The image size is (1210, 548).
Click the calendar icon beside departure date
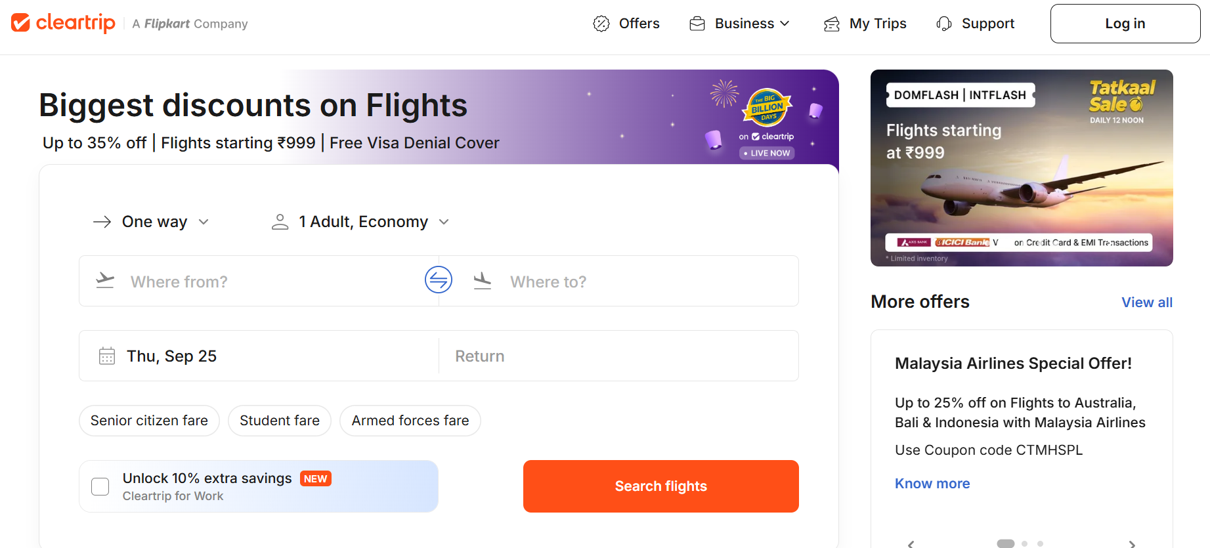point(107,356)
